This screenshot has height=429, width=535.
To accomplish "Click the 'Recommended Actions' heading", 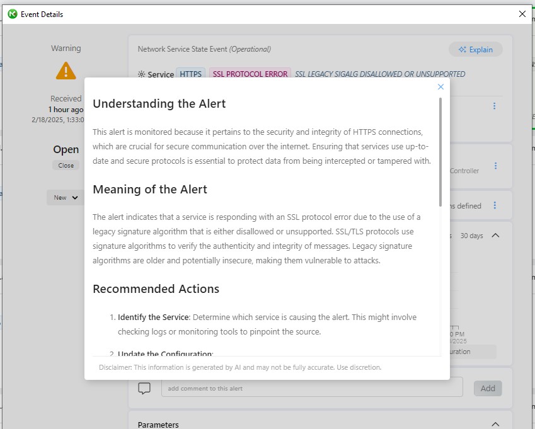I will point(156,289).
